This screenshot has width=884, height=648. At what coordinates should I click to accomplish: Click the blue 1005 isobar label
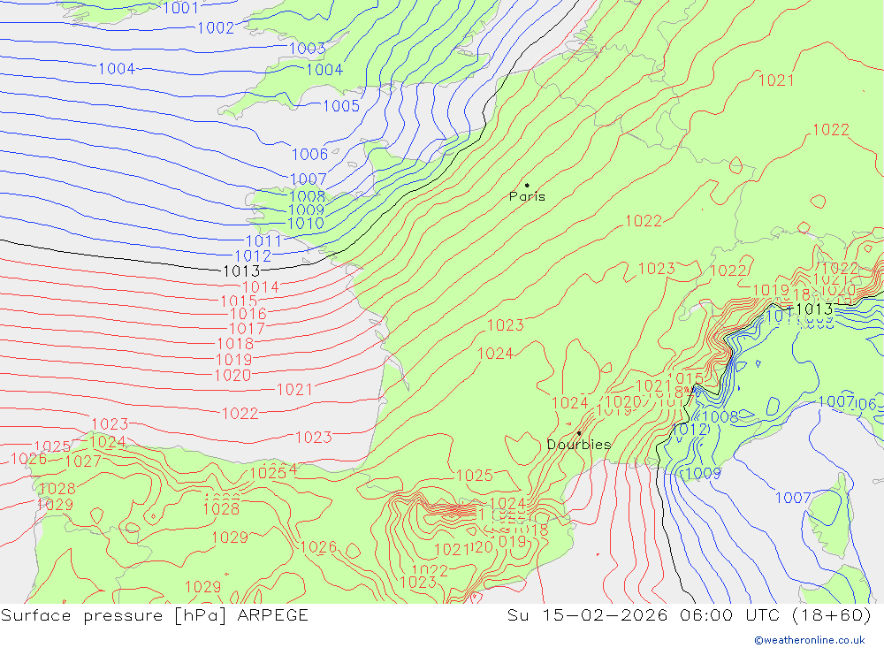341,105
